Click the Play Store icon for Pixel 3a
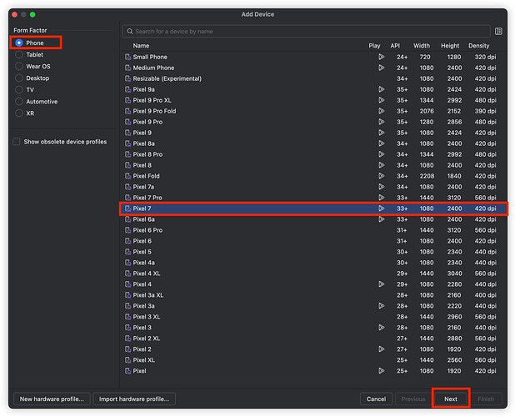The height and width of the screenshot is (417, 515). pyautogui.click(x=381, y=306)
